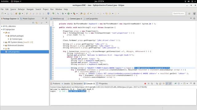Click Collapse All in Package Explorer
The image size is (197, 110).
(33, 23)
